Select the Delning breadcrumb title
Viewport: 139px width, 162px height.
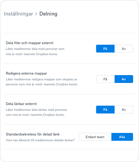coord(48,14)
